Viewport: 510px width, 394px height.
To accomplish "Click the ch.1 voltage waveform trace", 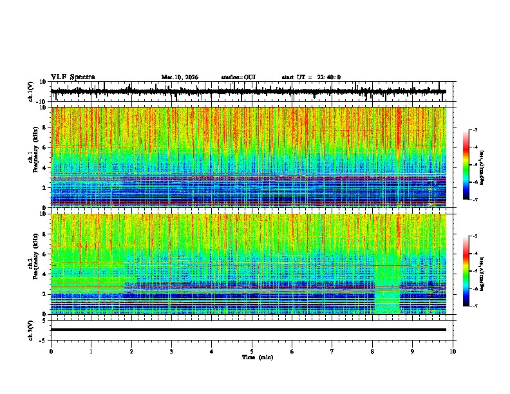I will 249,91.
